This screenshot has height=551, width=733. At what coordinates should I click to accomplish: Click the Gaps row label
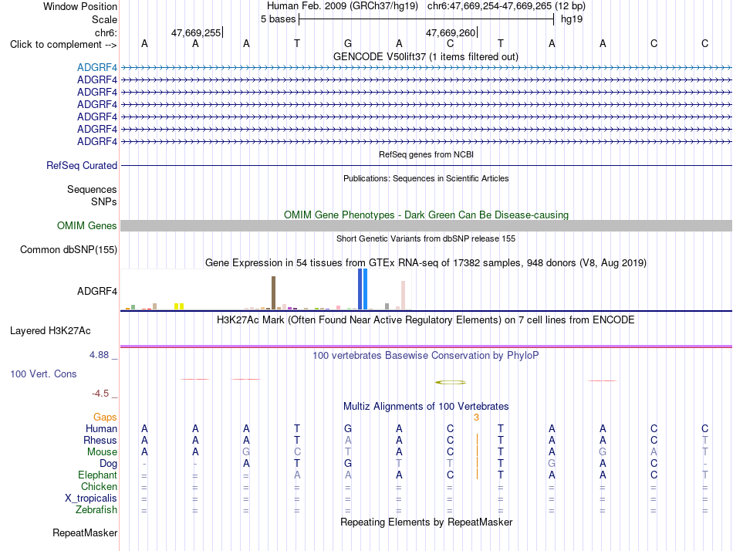click(x=105, y=417)
